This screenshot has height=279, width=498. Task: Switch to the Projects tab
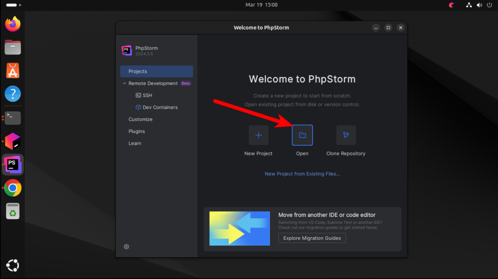[157, 71]
